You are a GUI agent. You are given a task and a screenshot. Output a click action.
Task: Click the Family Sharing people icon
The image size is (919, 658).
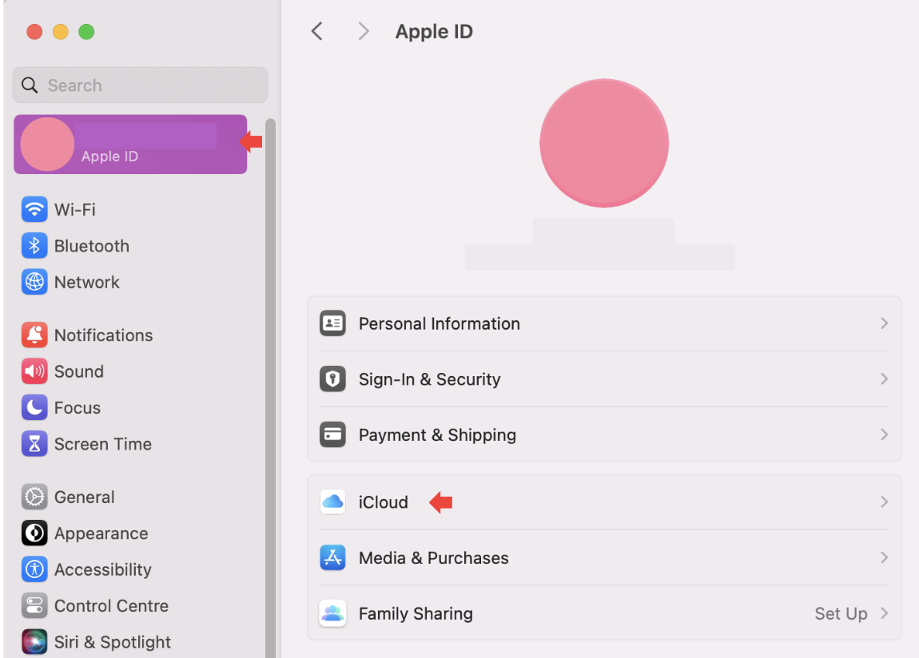pos(332,613)
